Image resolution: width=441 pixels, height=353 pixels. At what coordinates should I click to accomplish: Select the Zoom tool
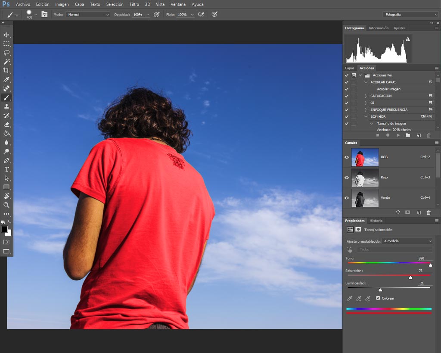click(x=6, y=205)
